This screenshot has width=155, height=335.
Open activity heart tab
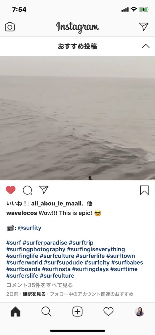click(x=109, y=312)
